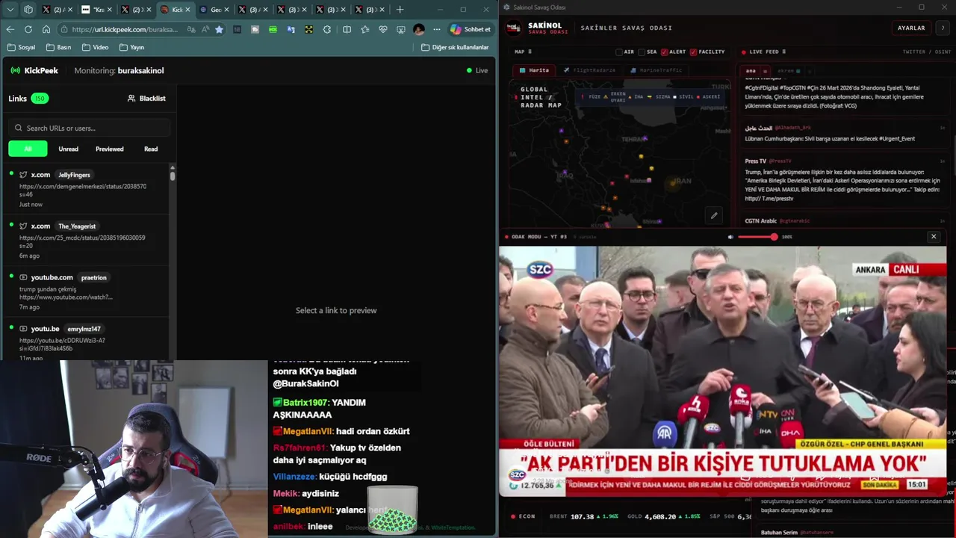This screenshot has height=538, width=956.
Task: Click the browser profile avatar
Action: [x=418, y=29]
